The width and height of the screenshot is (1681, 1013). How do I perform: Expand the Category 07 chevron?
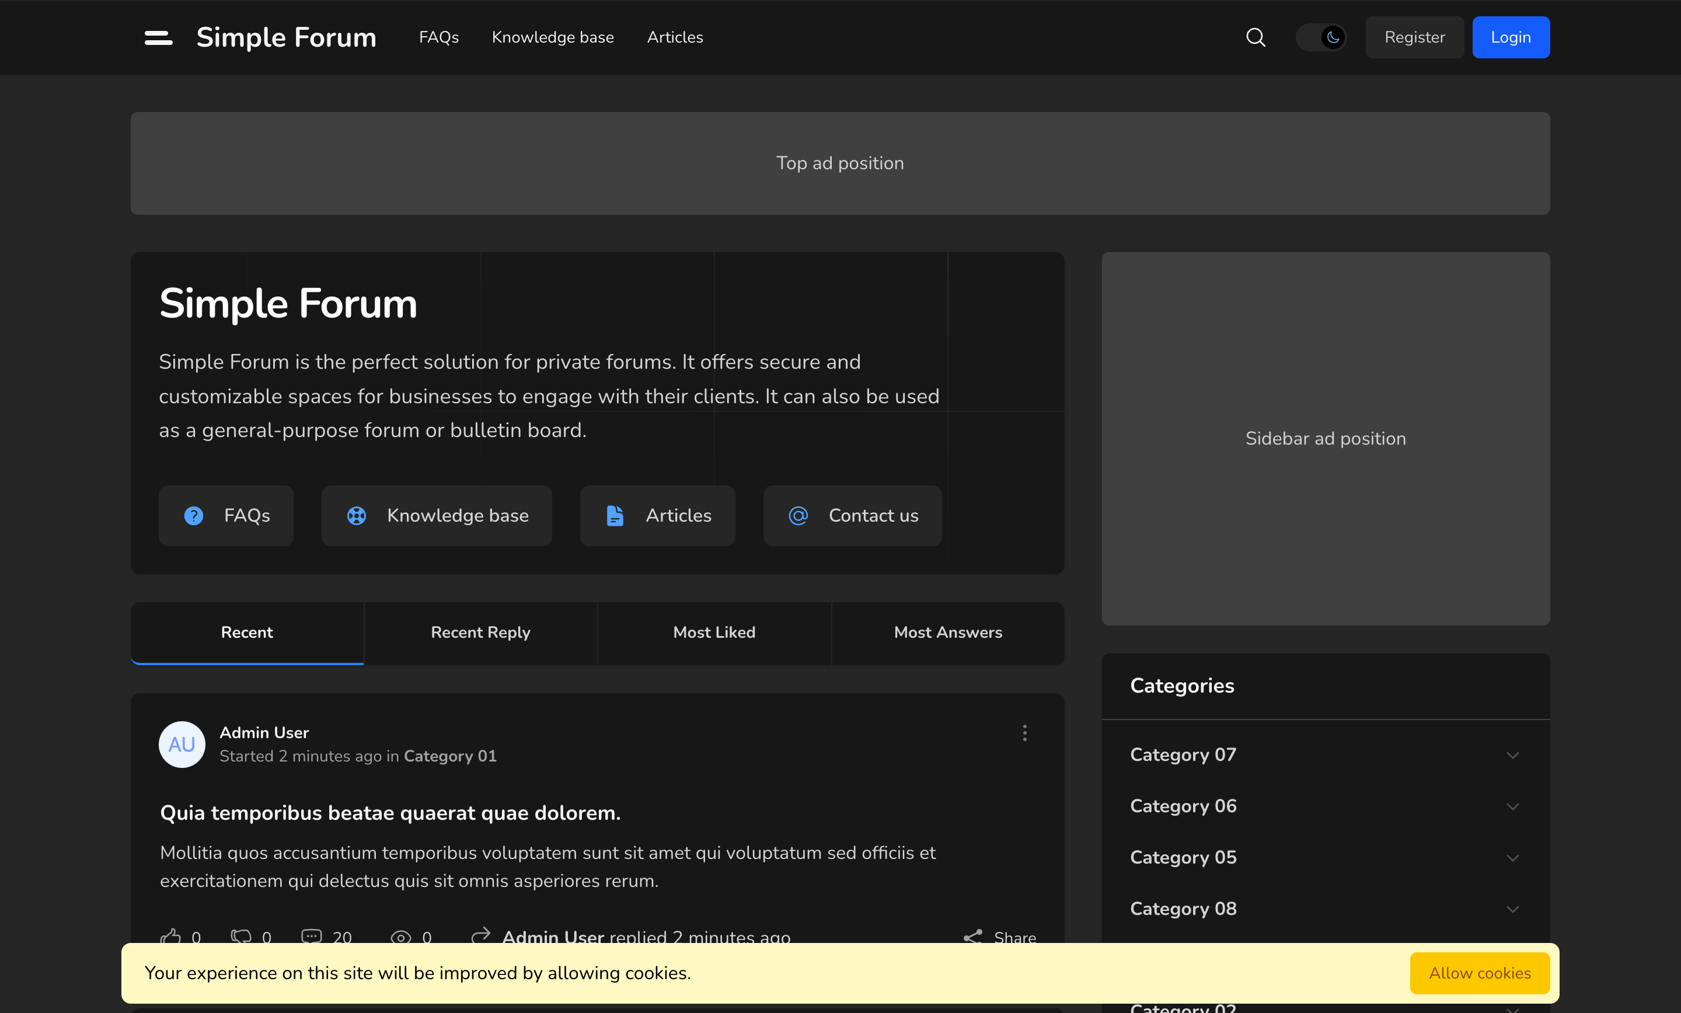point(1512,755)
